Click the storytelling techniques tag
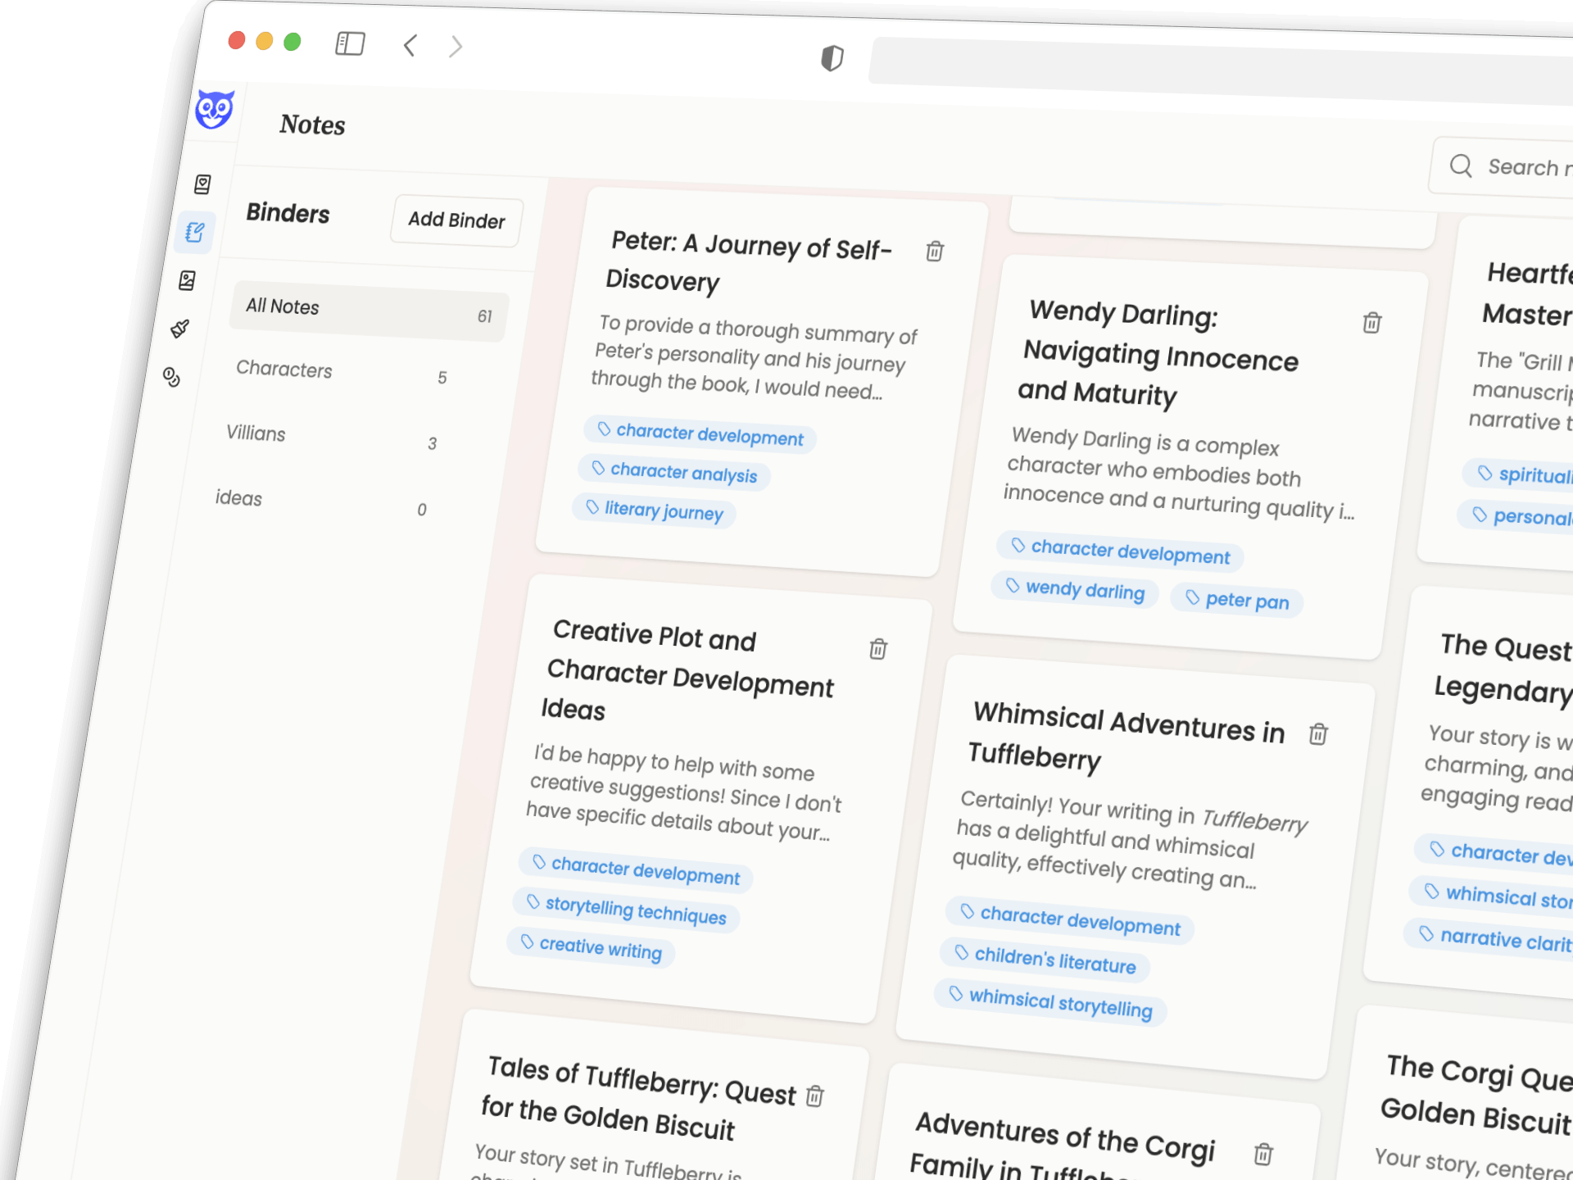Screen dimensions: 1573x1180 [x=627, y=910]
